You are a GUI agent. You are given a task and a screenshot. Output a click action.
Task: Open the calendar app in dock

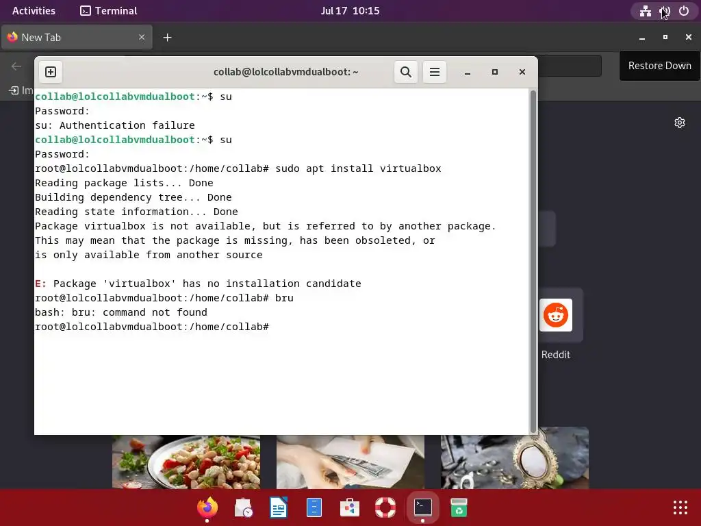point(243,508)
